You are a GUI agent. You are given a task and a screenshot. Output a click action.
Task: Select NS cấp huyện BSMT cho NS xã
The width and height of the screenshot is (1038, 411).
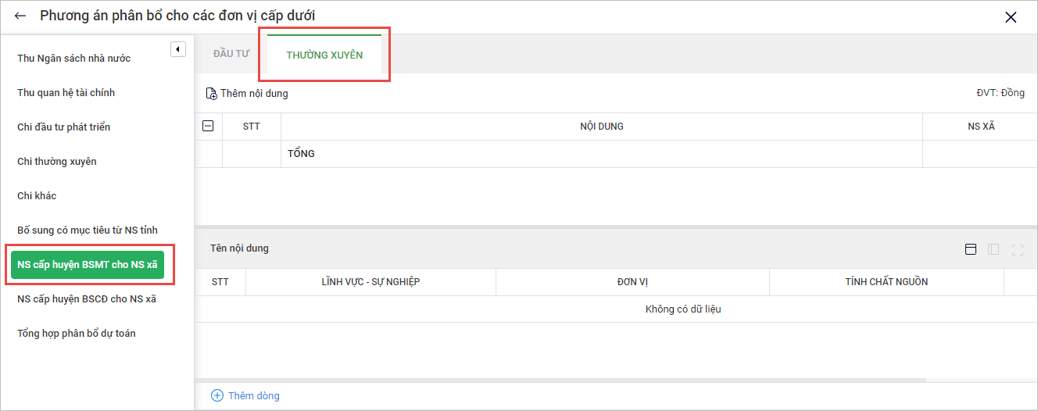click(88, 265)
